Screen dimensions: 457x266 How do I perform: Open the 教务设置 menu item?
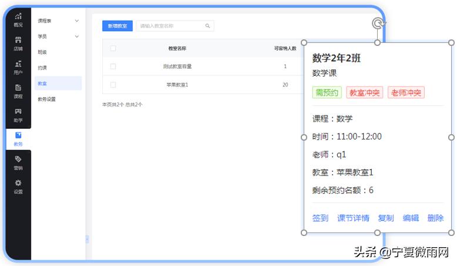[46, 99]
